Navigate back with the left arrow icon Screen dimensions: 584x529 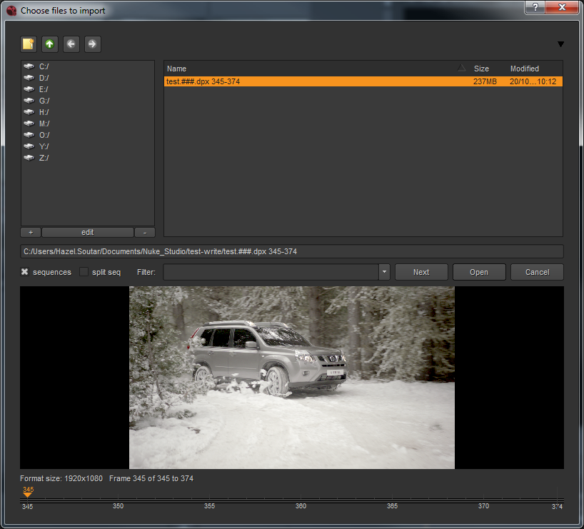(x=71, y=44)
